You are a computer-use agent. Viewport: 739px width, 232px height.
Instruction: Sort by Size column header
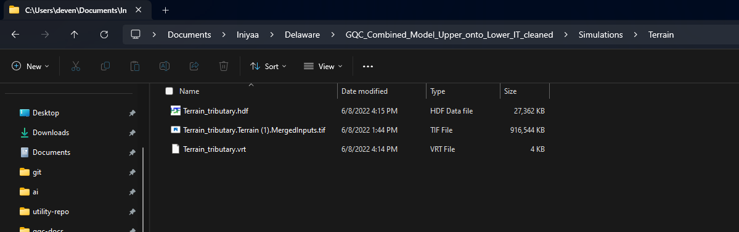point(510,91)
